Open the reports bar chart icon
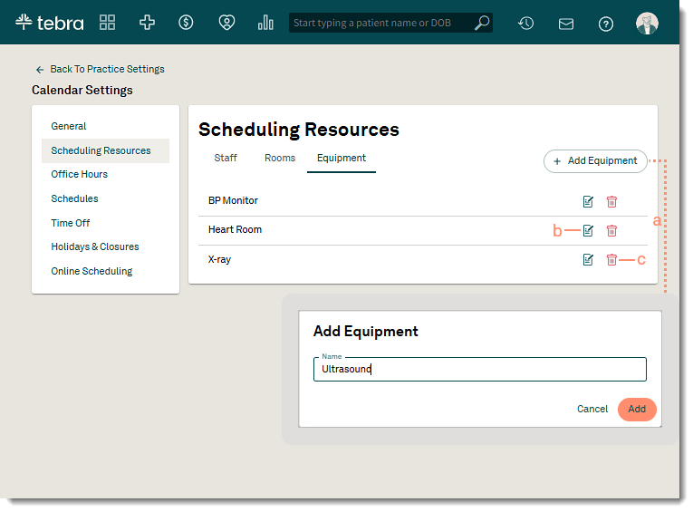 point(265,23)
